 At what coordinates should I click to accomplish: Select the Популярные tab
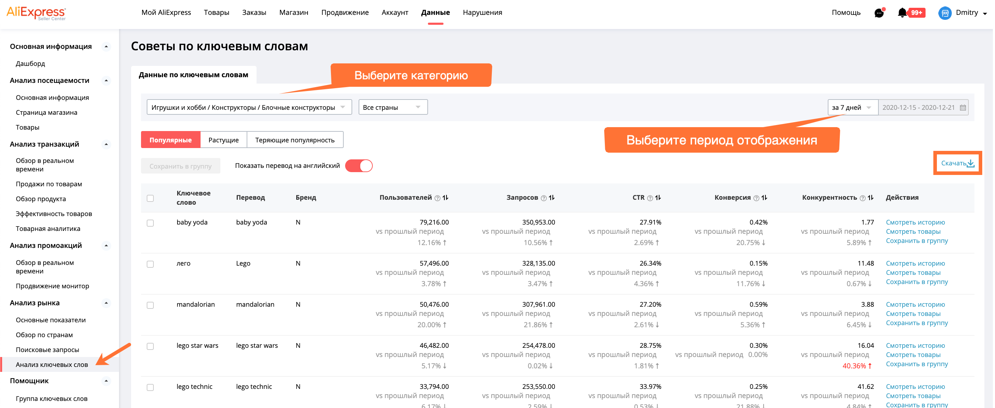click(171, 140)
